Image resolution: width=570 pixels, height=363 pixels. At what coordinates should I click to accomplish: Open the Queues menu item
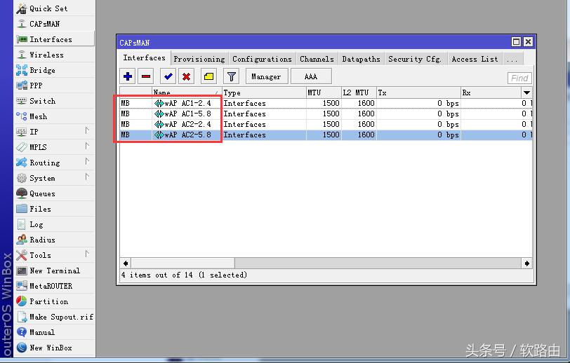tap(55, 193)
